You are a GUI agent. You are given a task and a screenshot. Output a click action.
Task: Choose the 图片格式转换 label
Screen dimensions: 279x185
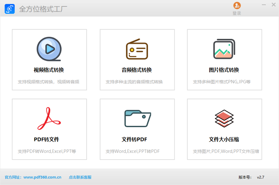[224, 70]
